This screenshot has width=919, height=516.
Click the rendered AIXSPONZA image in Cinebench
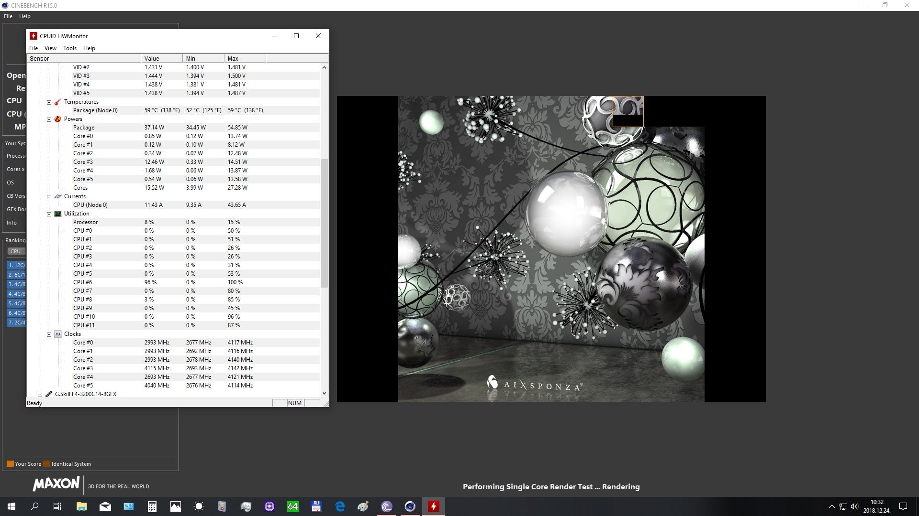coord(551,249)
